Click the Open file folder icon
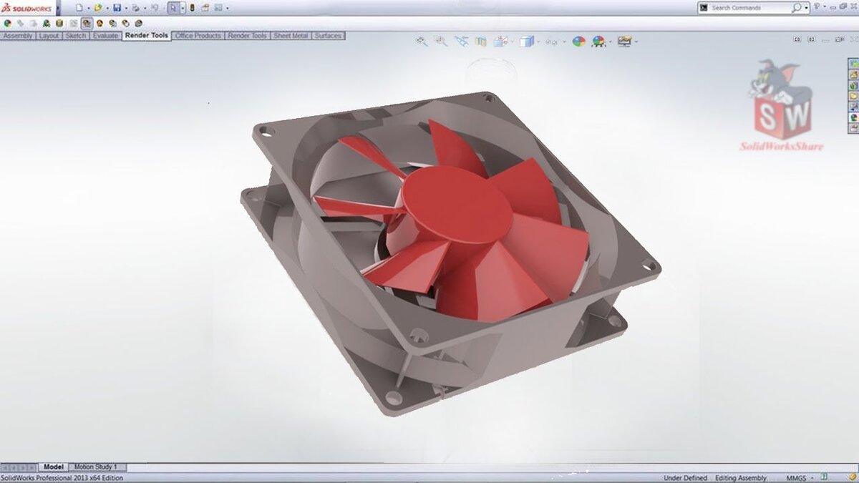859x483 pixels. [98, 8]
